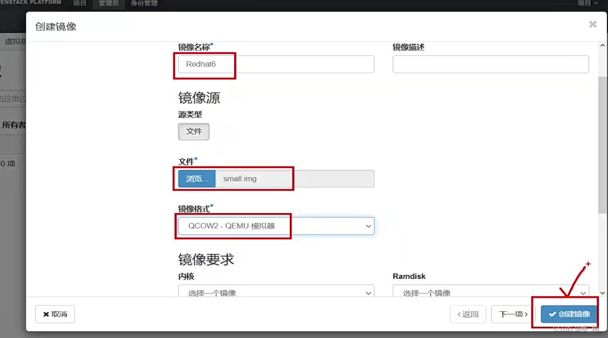Go to next step with 下一项
The image size is (608, 338).
(513, 314)
